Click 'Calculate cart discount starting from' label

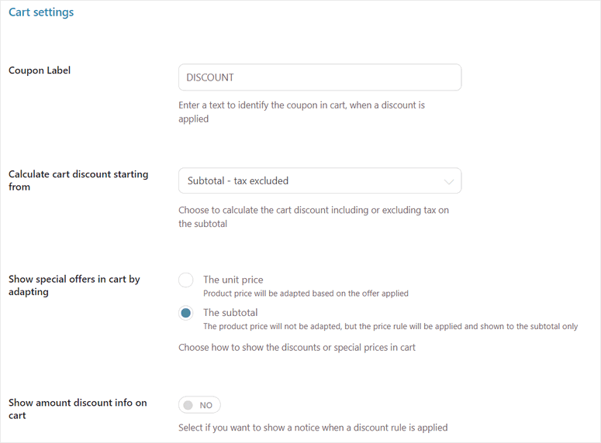pyautogui.click(x=78, y=180)
